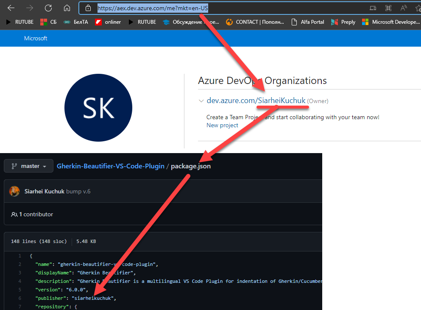The height and width of the screenshot is (310, 421).
Task: Open the onliner bookmark
Action: point(108,22)
